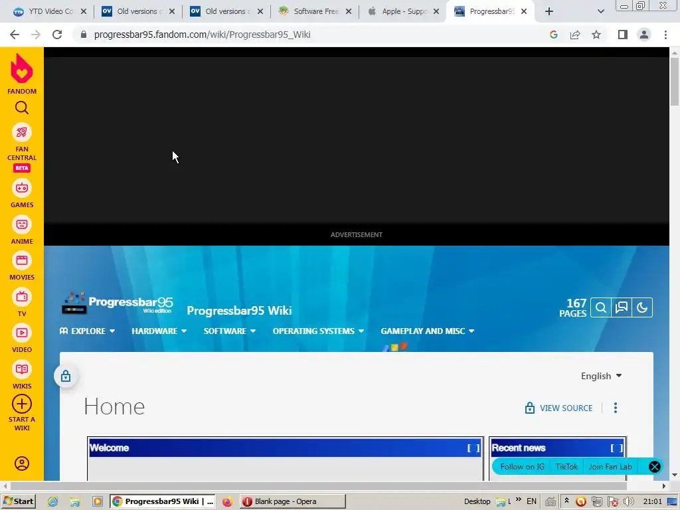Screen dimensions: 680x510
Task: Open browser side panel
Action: pos(623,35)
